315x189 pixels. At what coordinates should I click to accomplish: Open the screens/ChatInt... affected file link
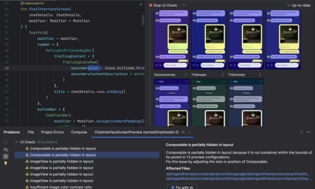(238, 174)
